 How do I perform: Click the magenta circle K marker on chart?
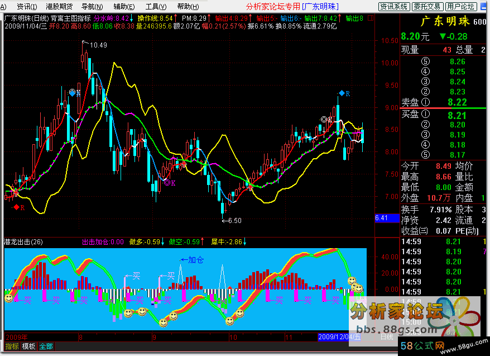coord(170,183)
